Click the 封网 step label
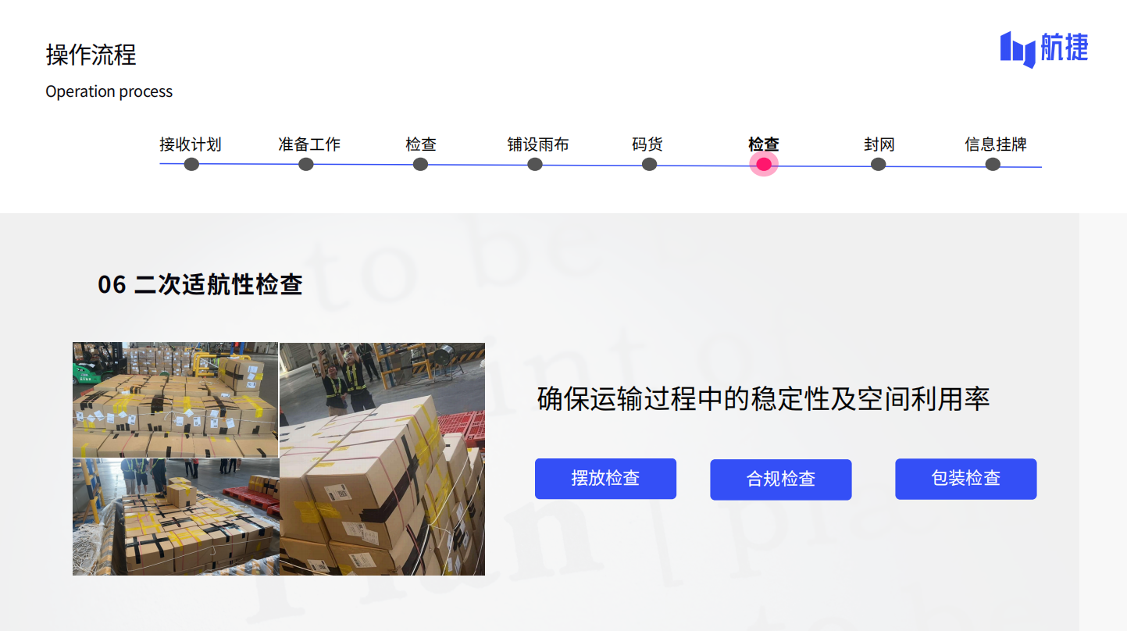Image resolution: width=1127 pixels, height=631 pixels. [879, 144]
